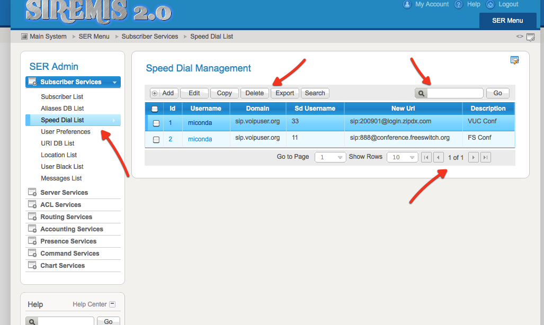Click the edit page icon in panel corner
This screenshot has width=544, height=325.
[514, 60]
